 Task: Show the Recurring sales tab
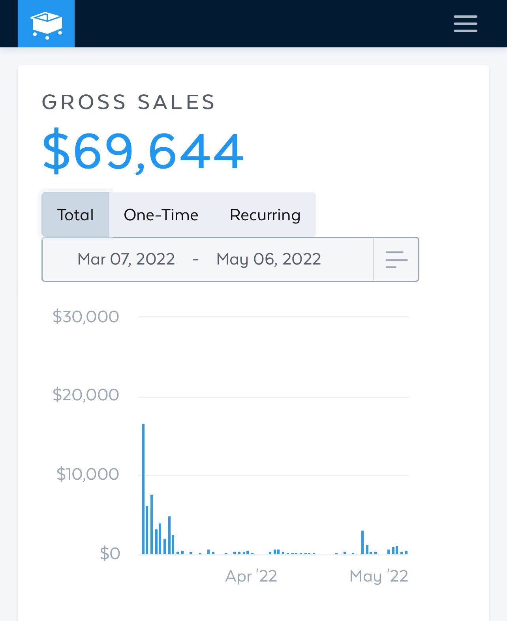pyautogui.click(x=265, y=215)
